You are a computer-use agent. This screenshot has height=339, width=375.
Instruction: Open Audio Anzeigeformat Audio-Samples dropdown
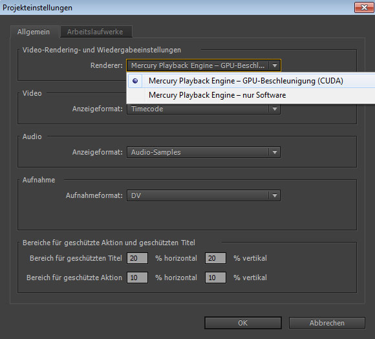point(204,152)
